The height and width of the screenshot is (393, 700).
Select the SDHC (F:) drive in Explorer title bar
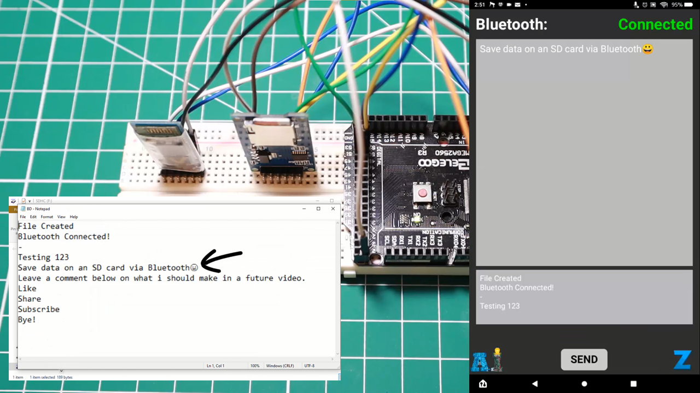pos(43,201)
